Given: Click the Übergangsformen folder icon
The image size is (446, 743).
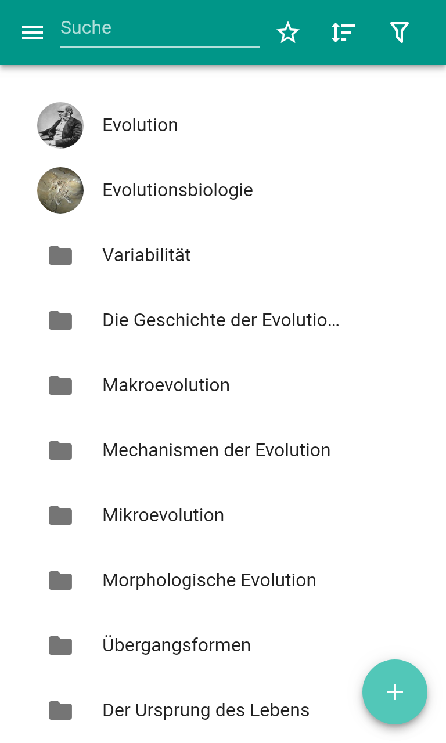Looking at the screenshot, I should click(60, 645).
